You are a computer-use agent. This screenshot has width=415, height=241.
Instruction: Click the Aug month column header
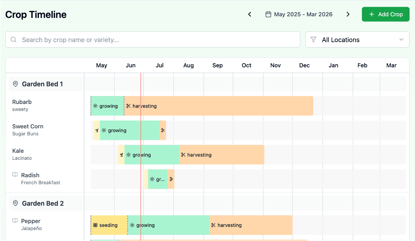coord(189,65)
